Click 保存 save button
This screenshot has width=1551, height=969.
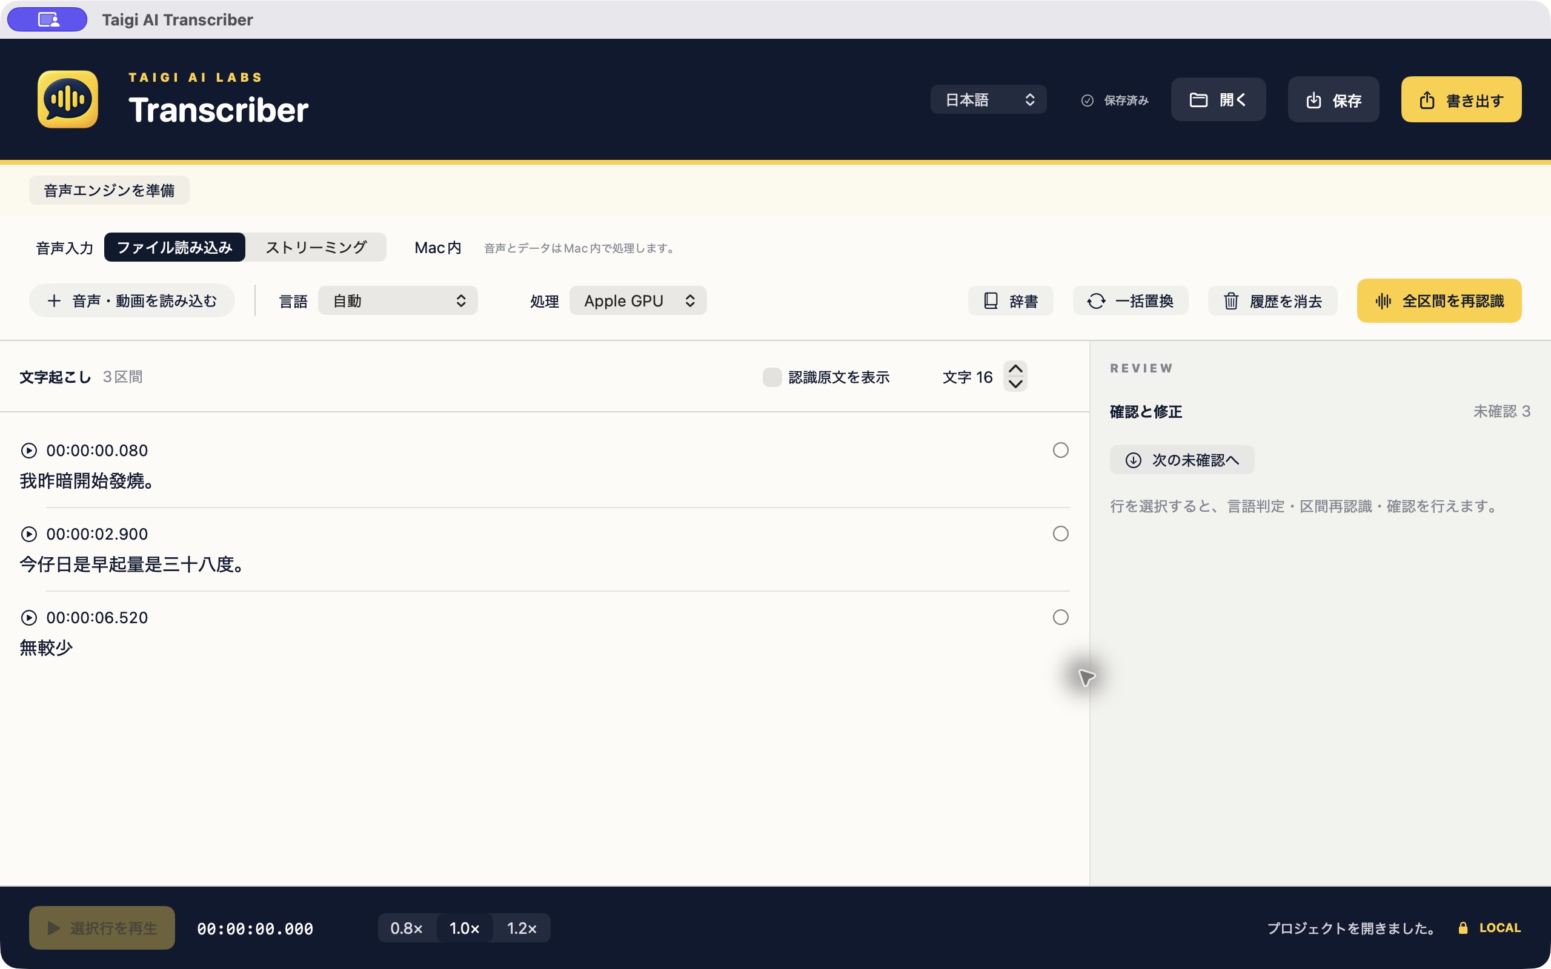pyautogui.click(x=1333, y=99)
